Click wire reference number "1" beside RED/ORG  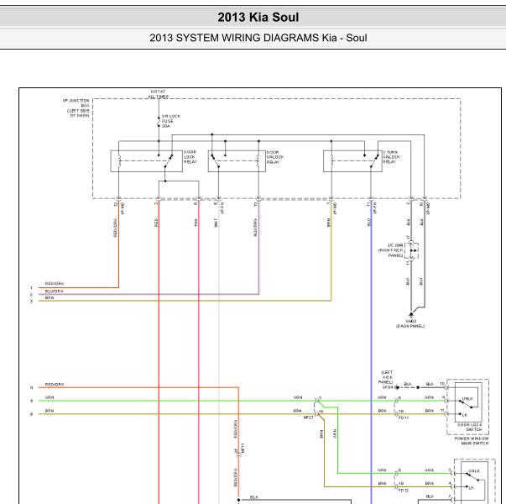[x=32, y=287]
